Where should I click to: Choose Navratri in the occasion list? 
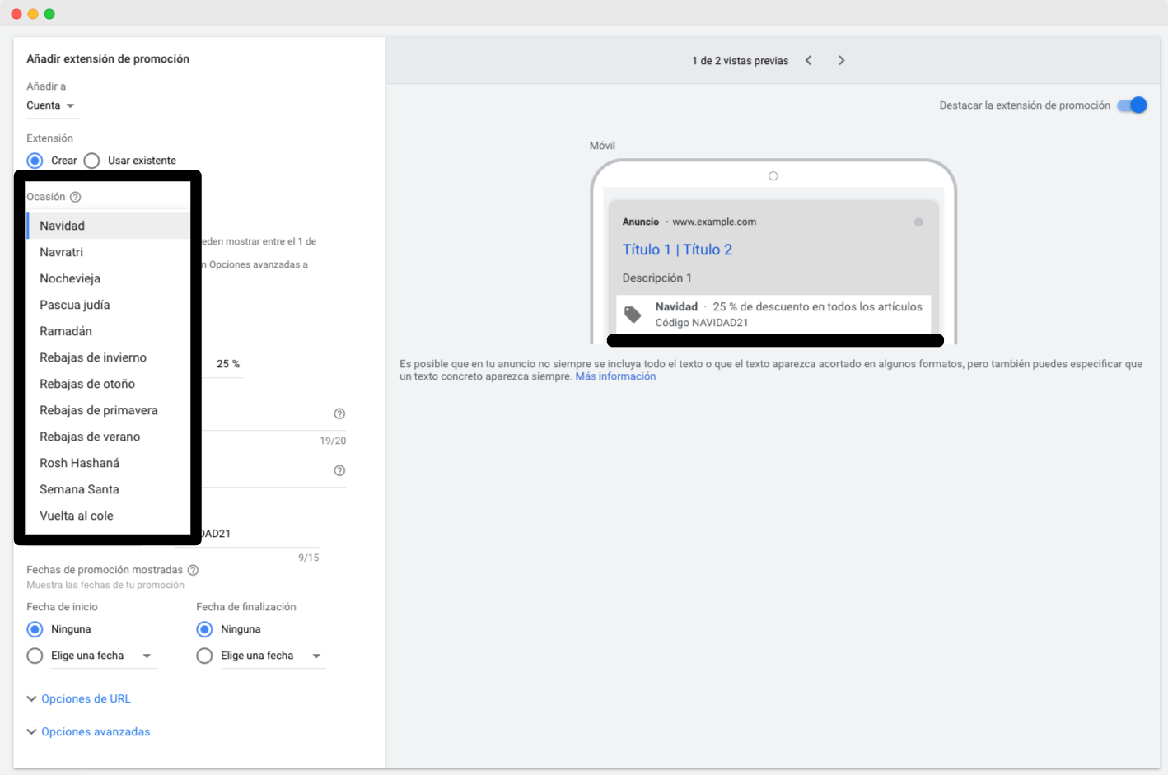[109, 252]
